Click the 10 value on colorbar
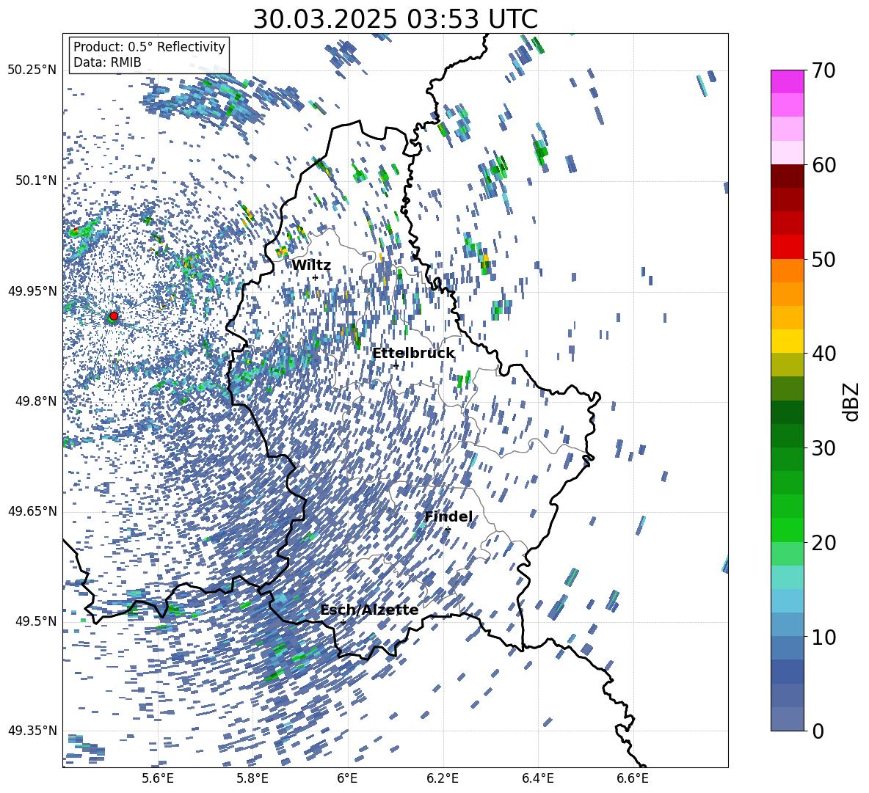Screen dimensions: 869x793 tap(823, 637)
